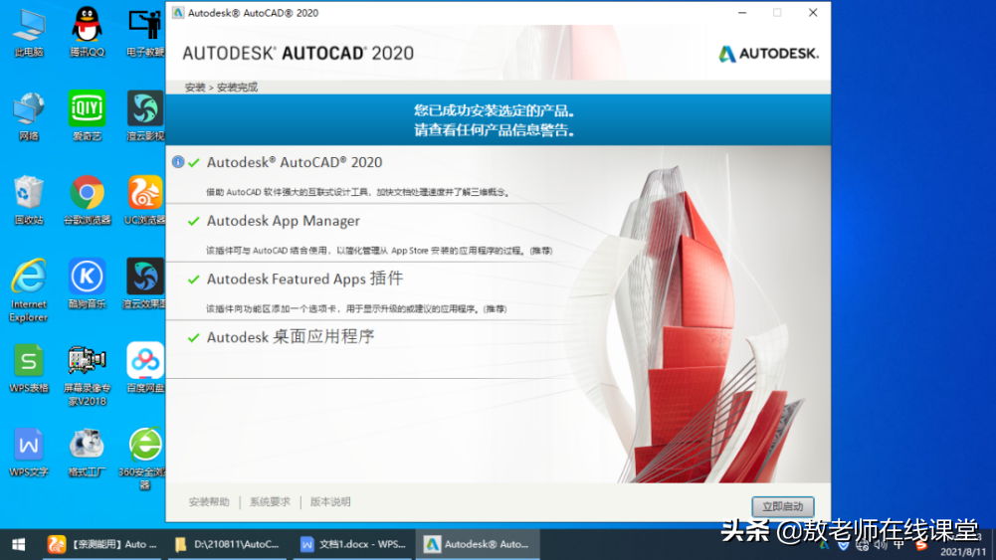Image resolution: width=996 pixels, height=560 pixels.
Task: Open the Windows Start menu
Action: pyautogui.click(x=18, y=544)
